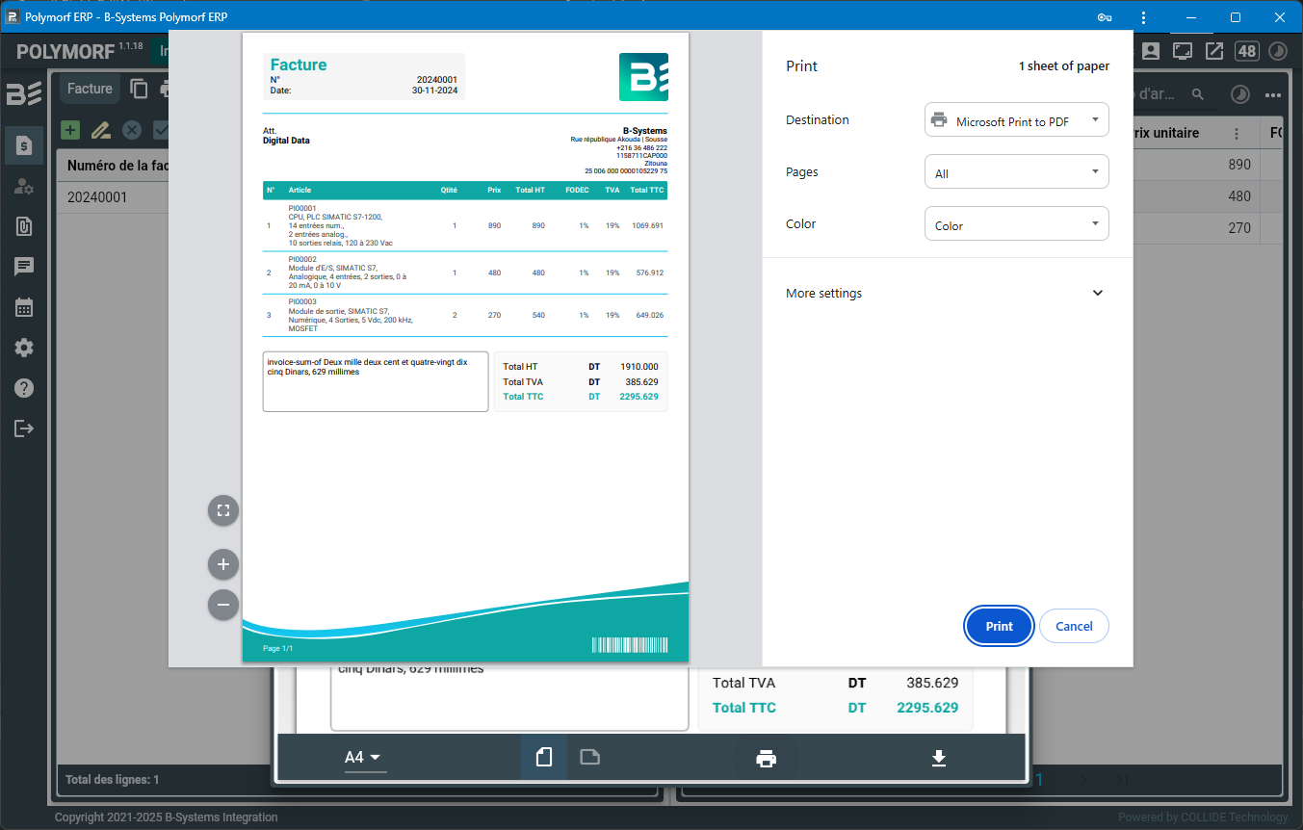Cancel the print dialog
Screen dimensions: 1303x830
coord(1073,626)
